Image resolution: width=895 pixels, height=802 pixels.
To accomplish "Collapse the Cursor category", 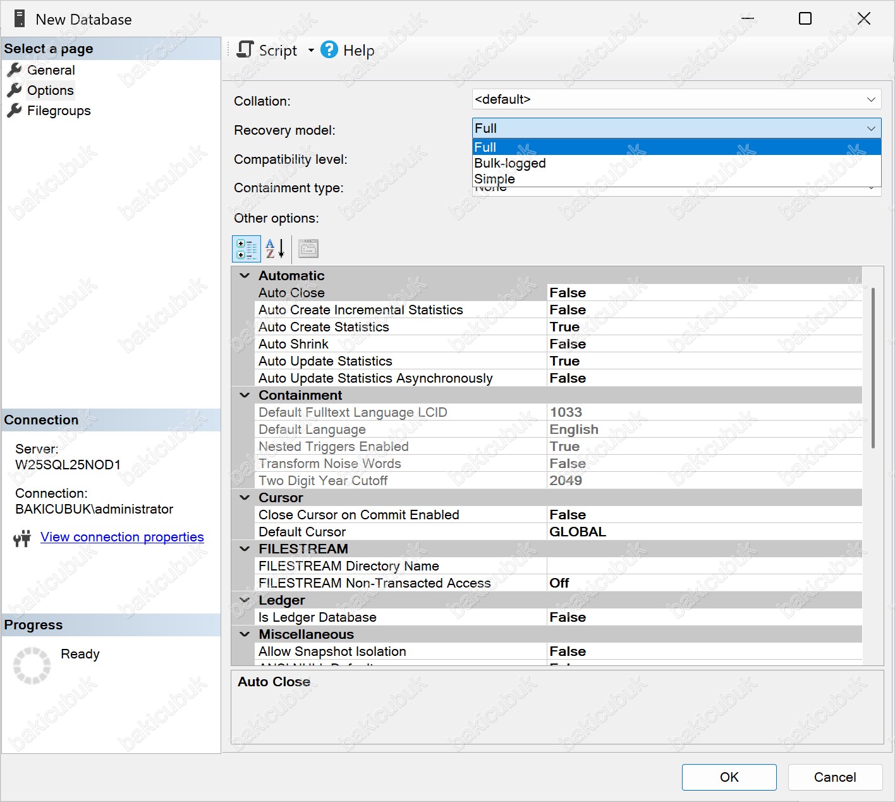I will pyautogui.click(x=245, y=498).
